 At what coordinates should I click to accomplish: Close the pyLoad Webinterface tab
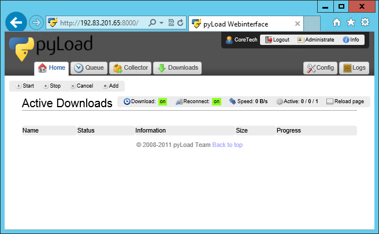coord(298,24)
